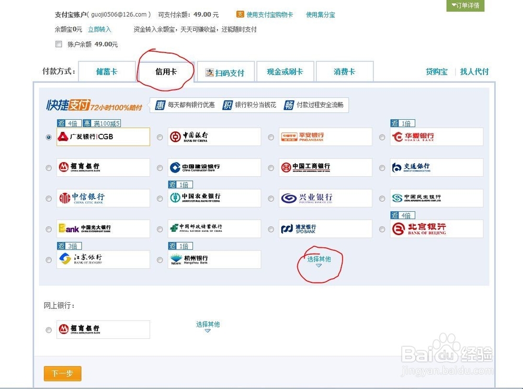Click the 中国工商银行 logo card
Image resolution: width=523 pixels, height=389 pixels.
pos(325,167)
